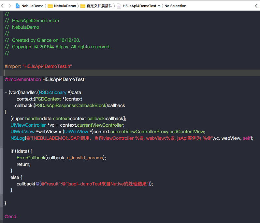Click the @end keyword

tap(10, 216)
